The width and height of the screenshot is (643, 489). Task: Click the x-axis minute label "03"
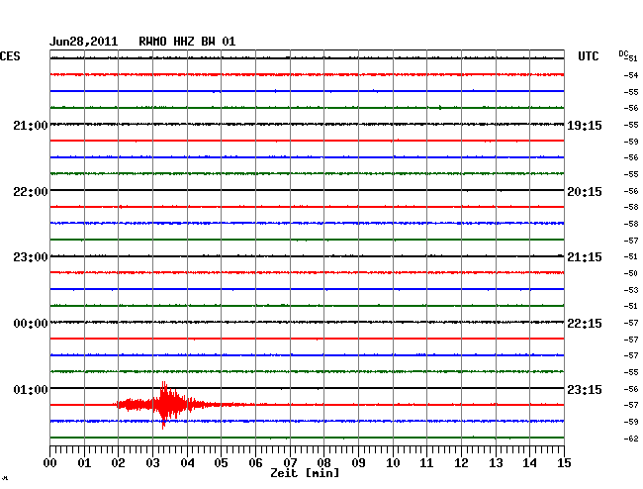pyautogui.click(x=152, y=463)
